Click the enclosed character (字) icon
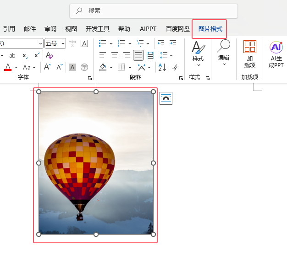Image resolution: width=287 pixels, height=257 pixels. [84, 67]
